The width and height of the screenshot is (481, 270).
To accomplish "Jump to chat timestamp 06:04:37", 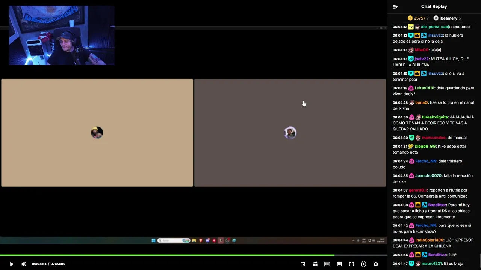I will 400,190.
